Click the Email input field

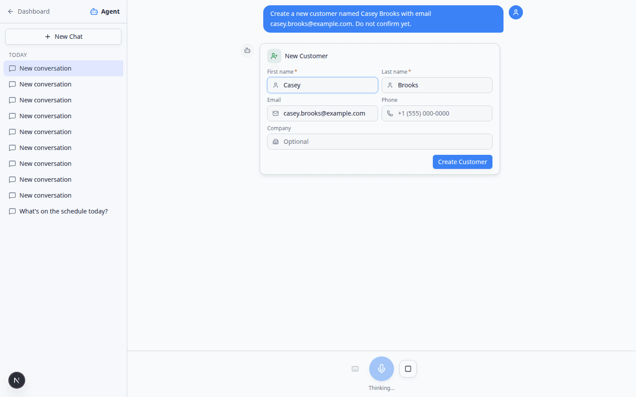(322, 113)
